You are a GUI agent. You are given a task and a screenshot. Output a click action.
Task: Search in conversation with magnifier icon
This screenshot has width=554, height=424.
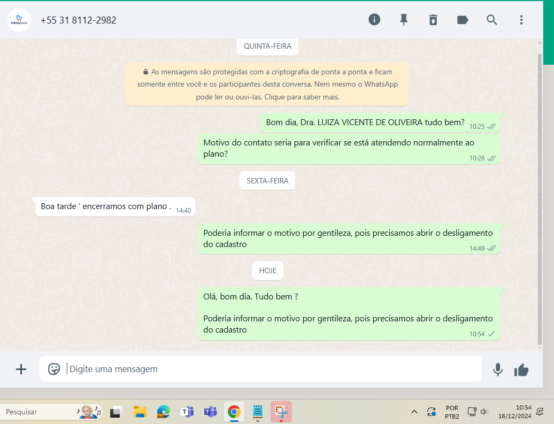492,20
